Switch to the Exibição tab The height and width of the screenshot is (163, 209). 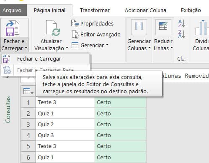191,10
